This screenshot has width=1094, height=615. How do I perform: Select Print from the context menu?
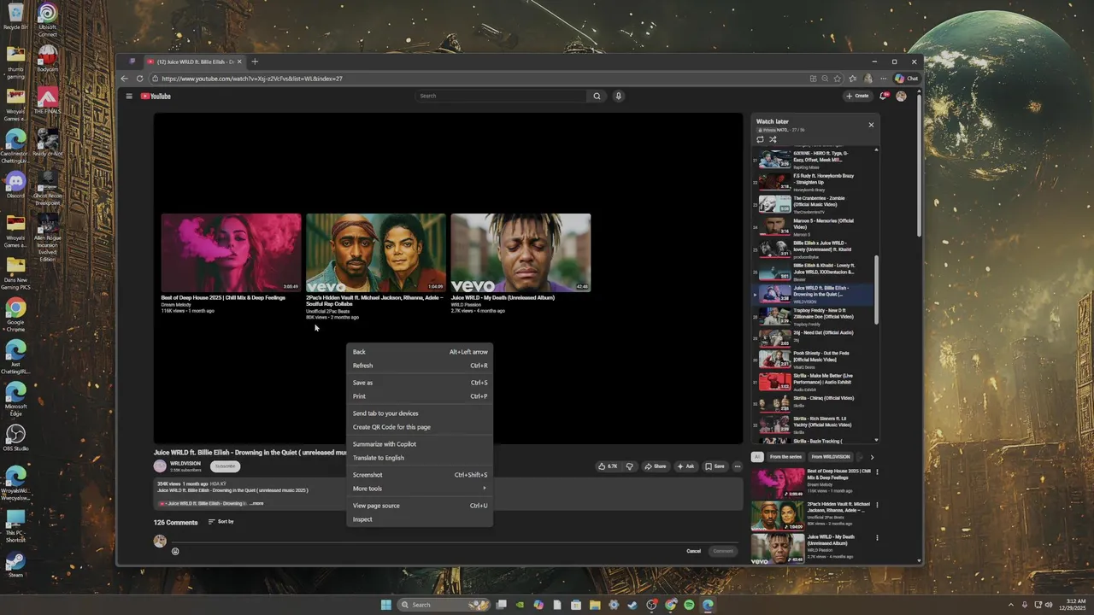[x=420, y=396]
